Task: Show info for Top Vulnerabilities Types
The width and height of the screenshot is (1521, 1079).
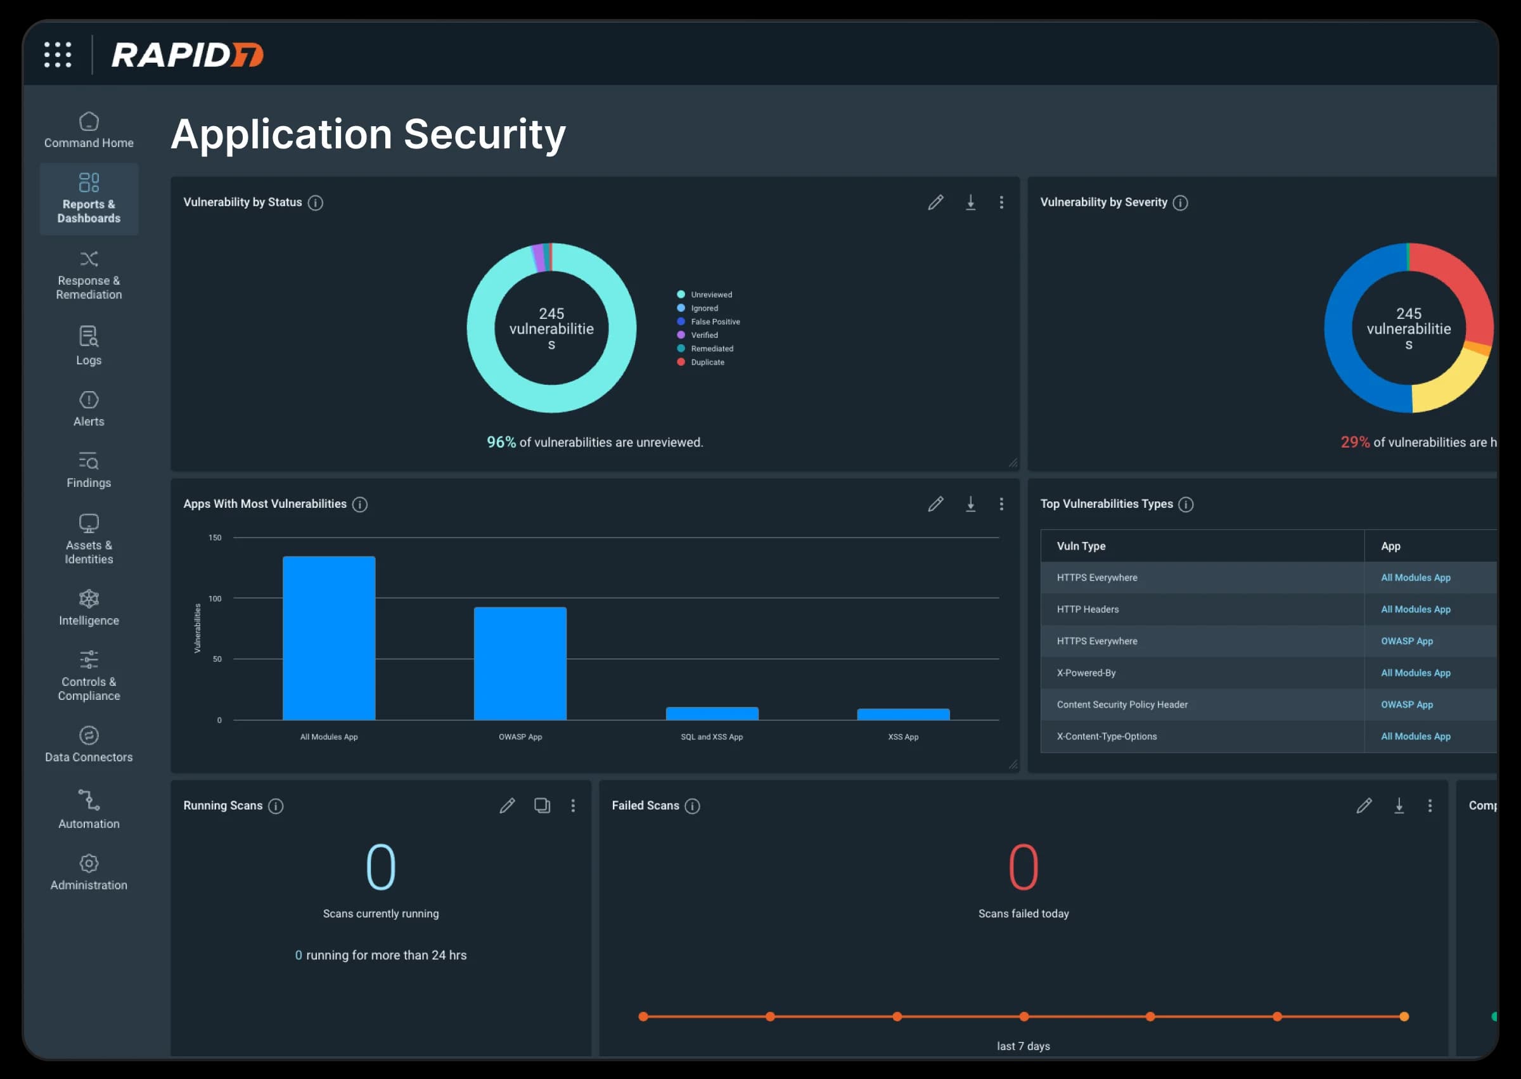Action: pyautogui.click(x=1186, y=504)
